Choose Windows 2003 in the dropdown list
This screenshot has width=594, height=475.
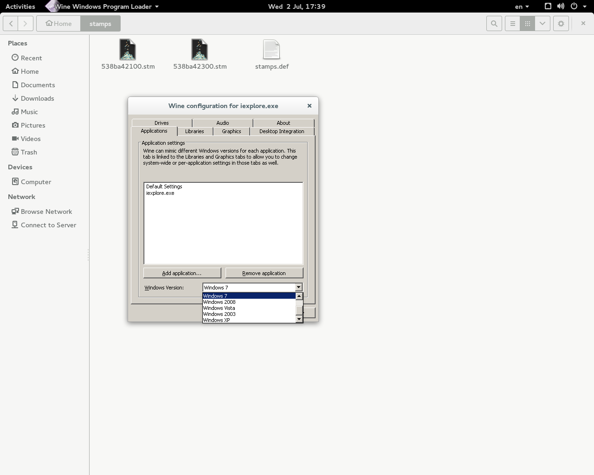pyautogui.click(x=249, y=314)
